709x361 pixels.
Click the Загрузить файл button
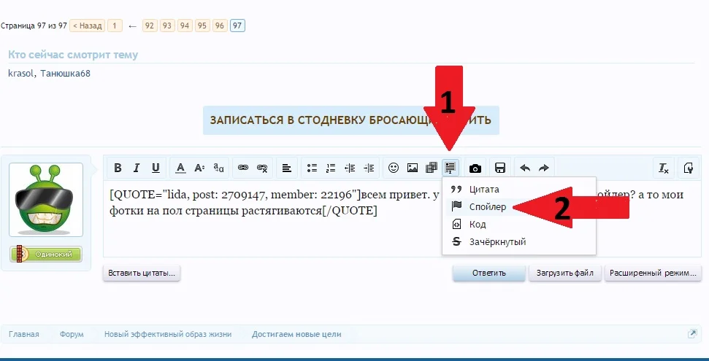pos(564,273)
